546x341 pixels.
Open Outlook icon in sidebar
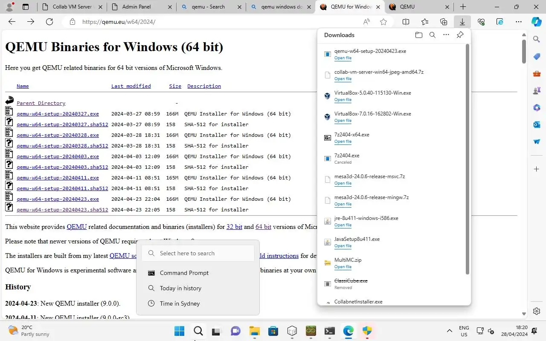(x=537, y=124)
